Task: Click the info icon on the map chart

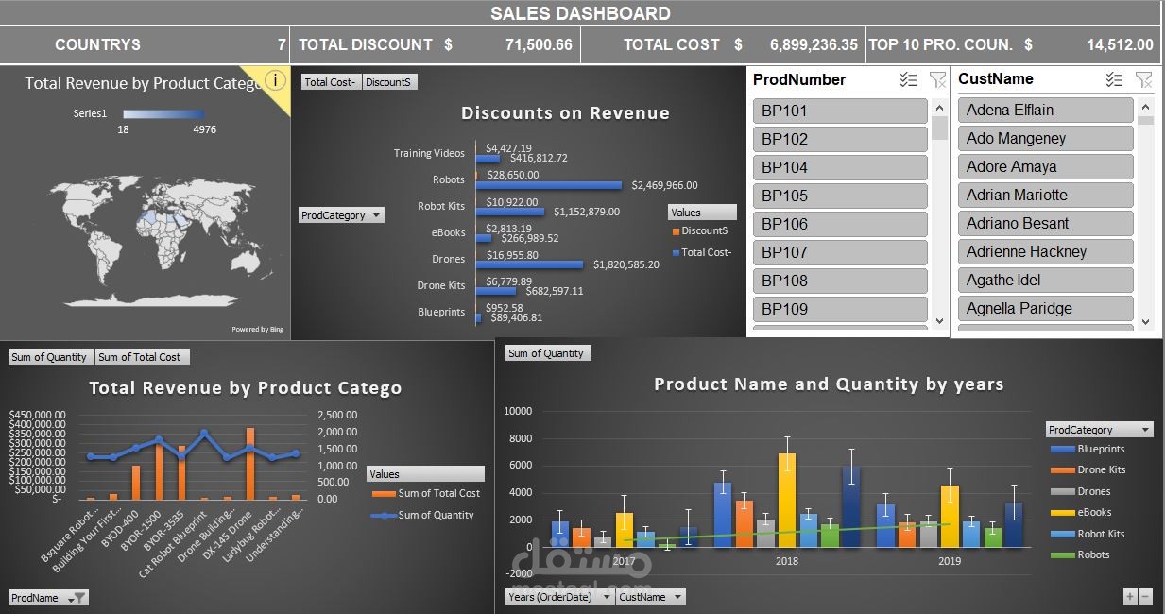Action: tap(273, 81)
